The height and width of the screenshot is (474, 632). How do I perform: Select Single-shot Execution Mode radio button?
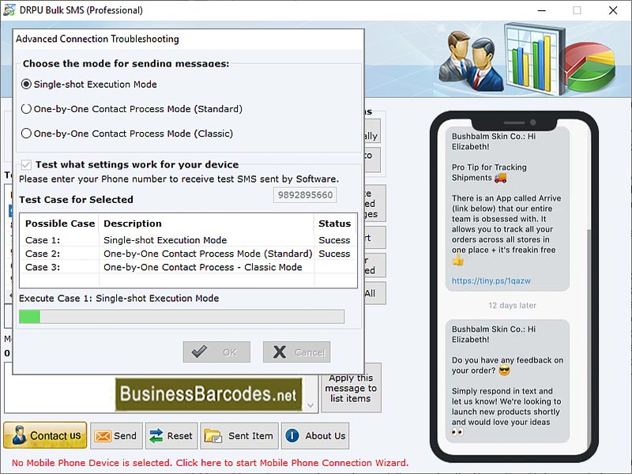26,85
